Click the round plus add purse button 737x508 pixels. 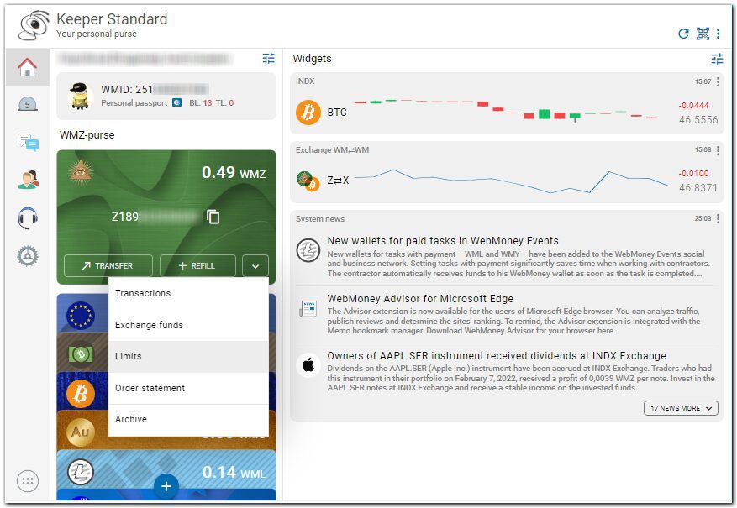pos(166,486)
